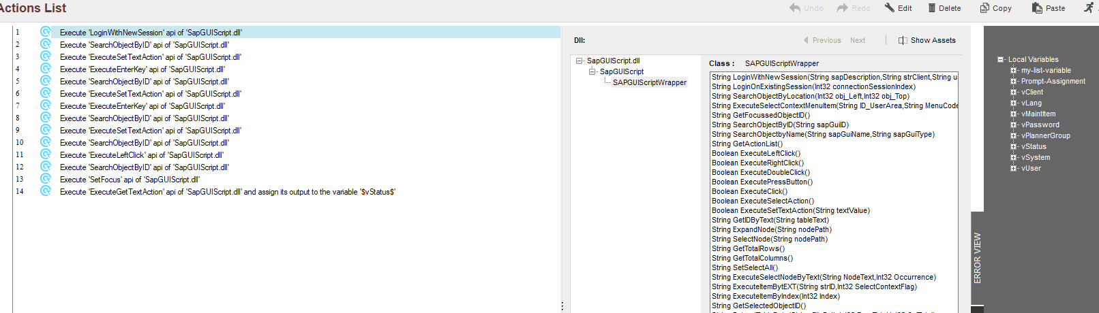This screenshot has width=1099, height=313.
Task: Collapse the SapGUIScript namespace node
Action: (592, 71)
